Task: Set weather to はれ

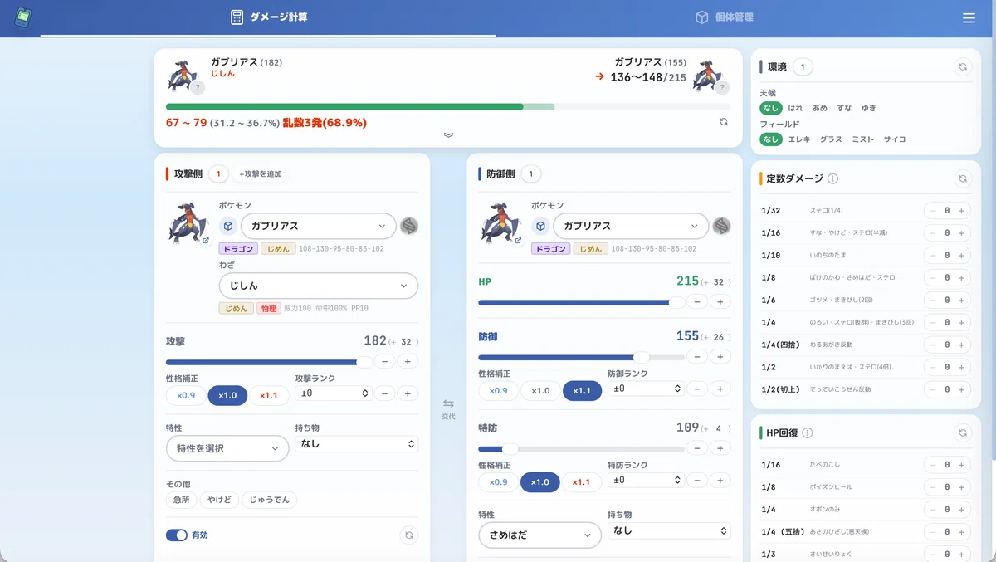Action: pos(795,108)
